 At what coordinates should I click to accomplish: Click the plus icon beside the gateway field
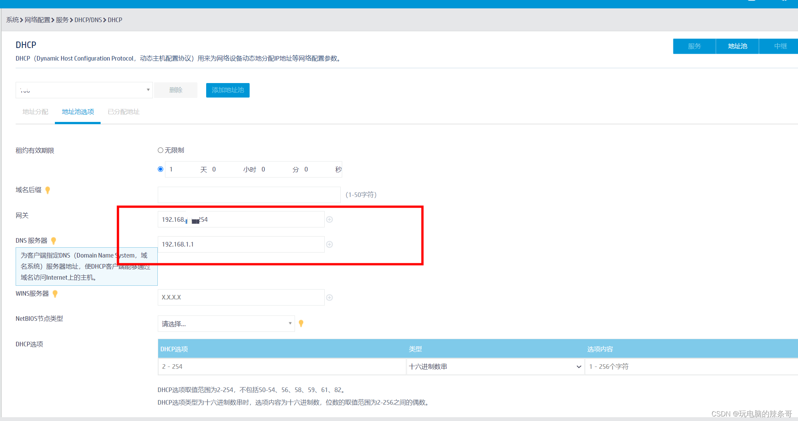click(330, 219)
